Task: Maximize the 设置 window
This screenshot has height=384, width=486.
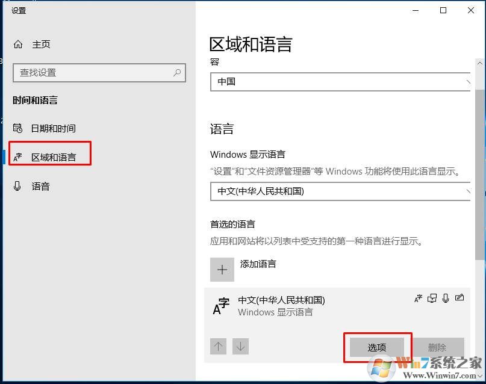Action: tap(443, 10)
